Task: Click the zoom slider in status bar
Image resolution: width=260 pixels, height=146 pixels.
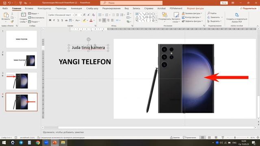Action: 237,137
